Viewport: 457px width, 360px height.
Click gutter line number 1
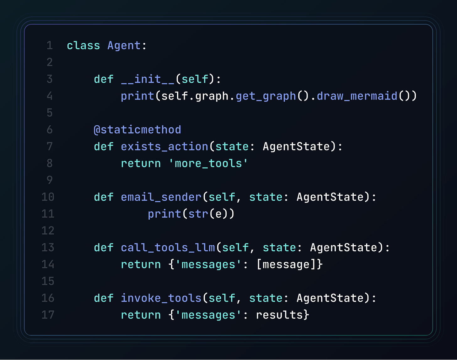[50, 46]
